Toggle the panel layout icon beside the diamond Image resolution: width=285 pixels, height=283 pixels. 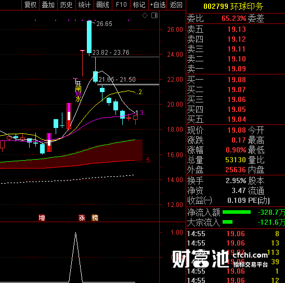click(154, 16)
